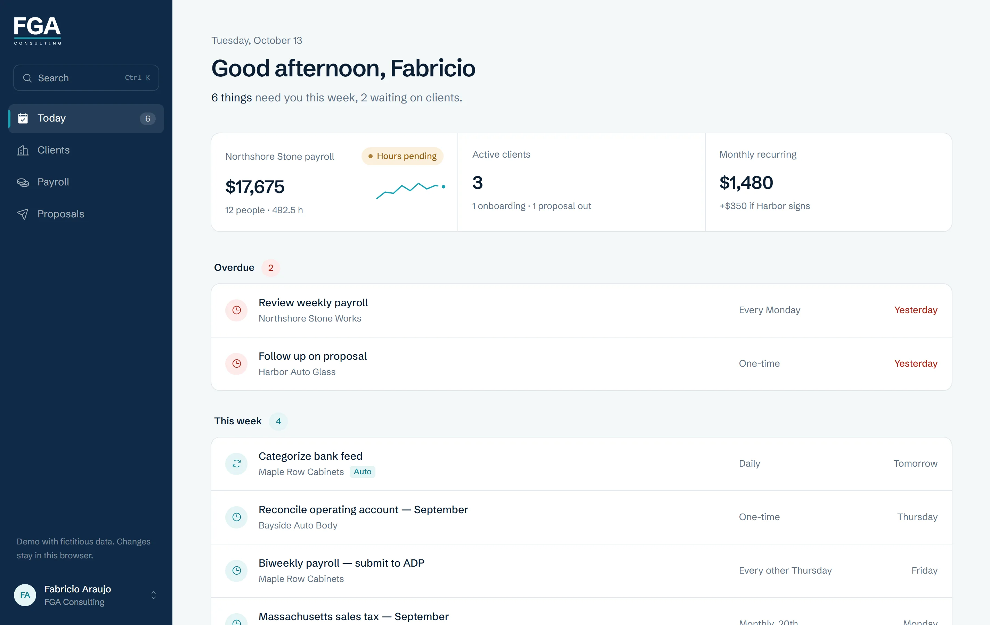Screen dimensions: 990x625
Task: Click clock icon beside Reconcile operating account
Action: point(236,517)
